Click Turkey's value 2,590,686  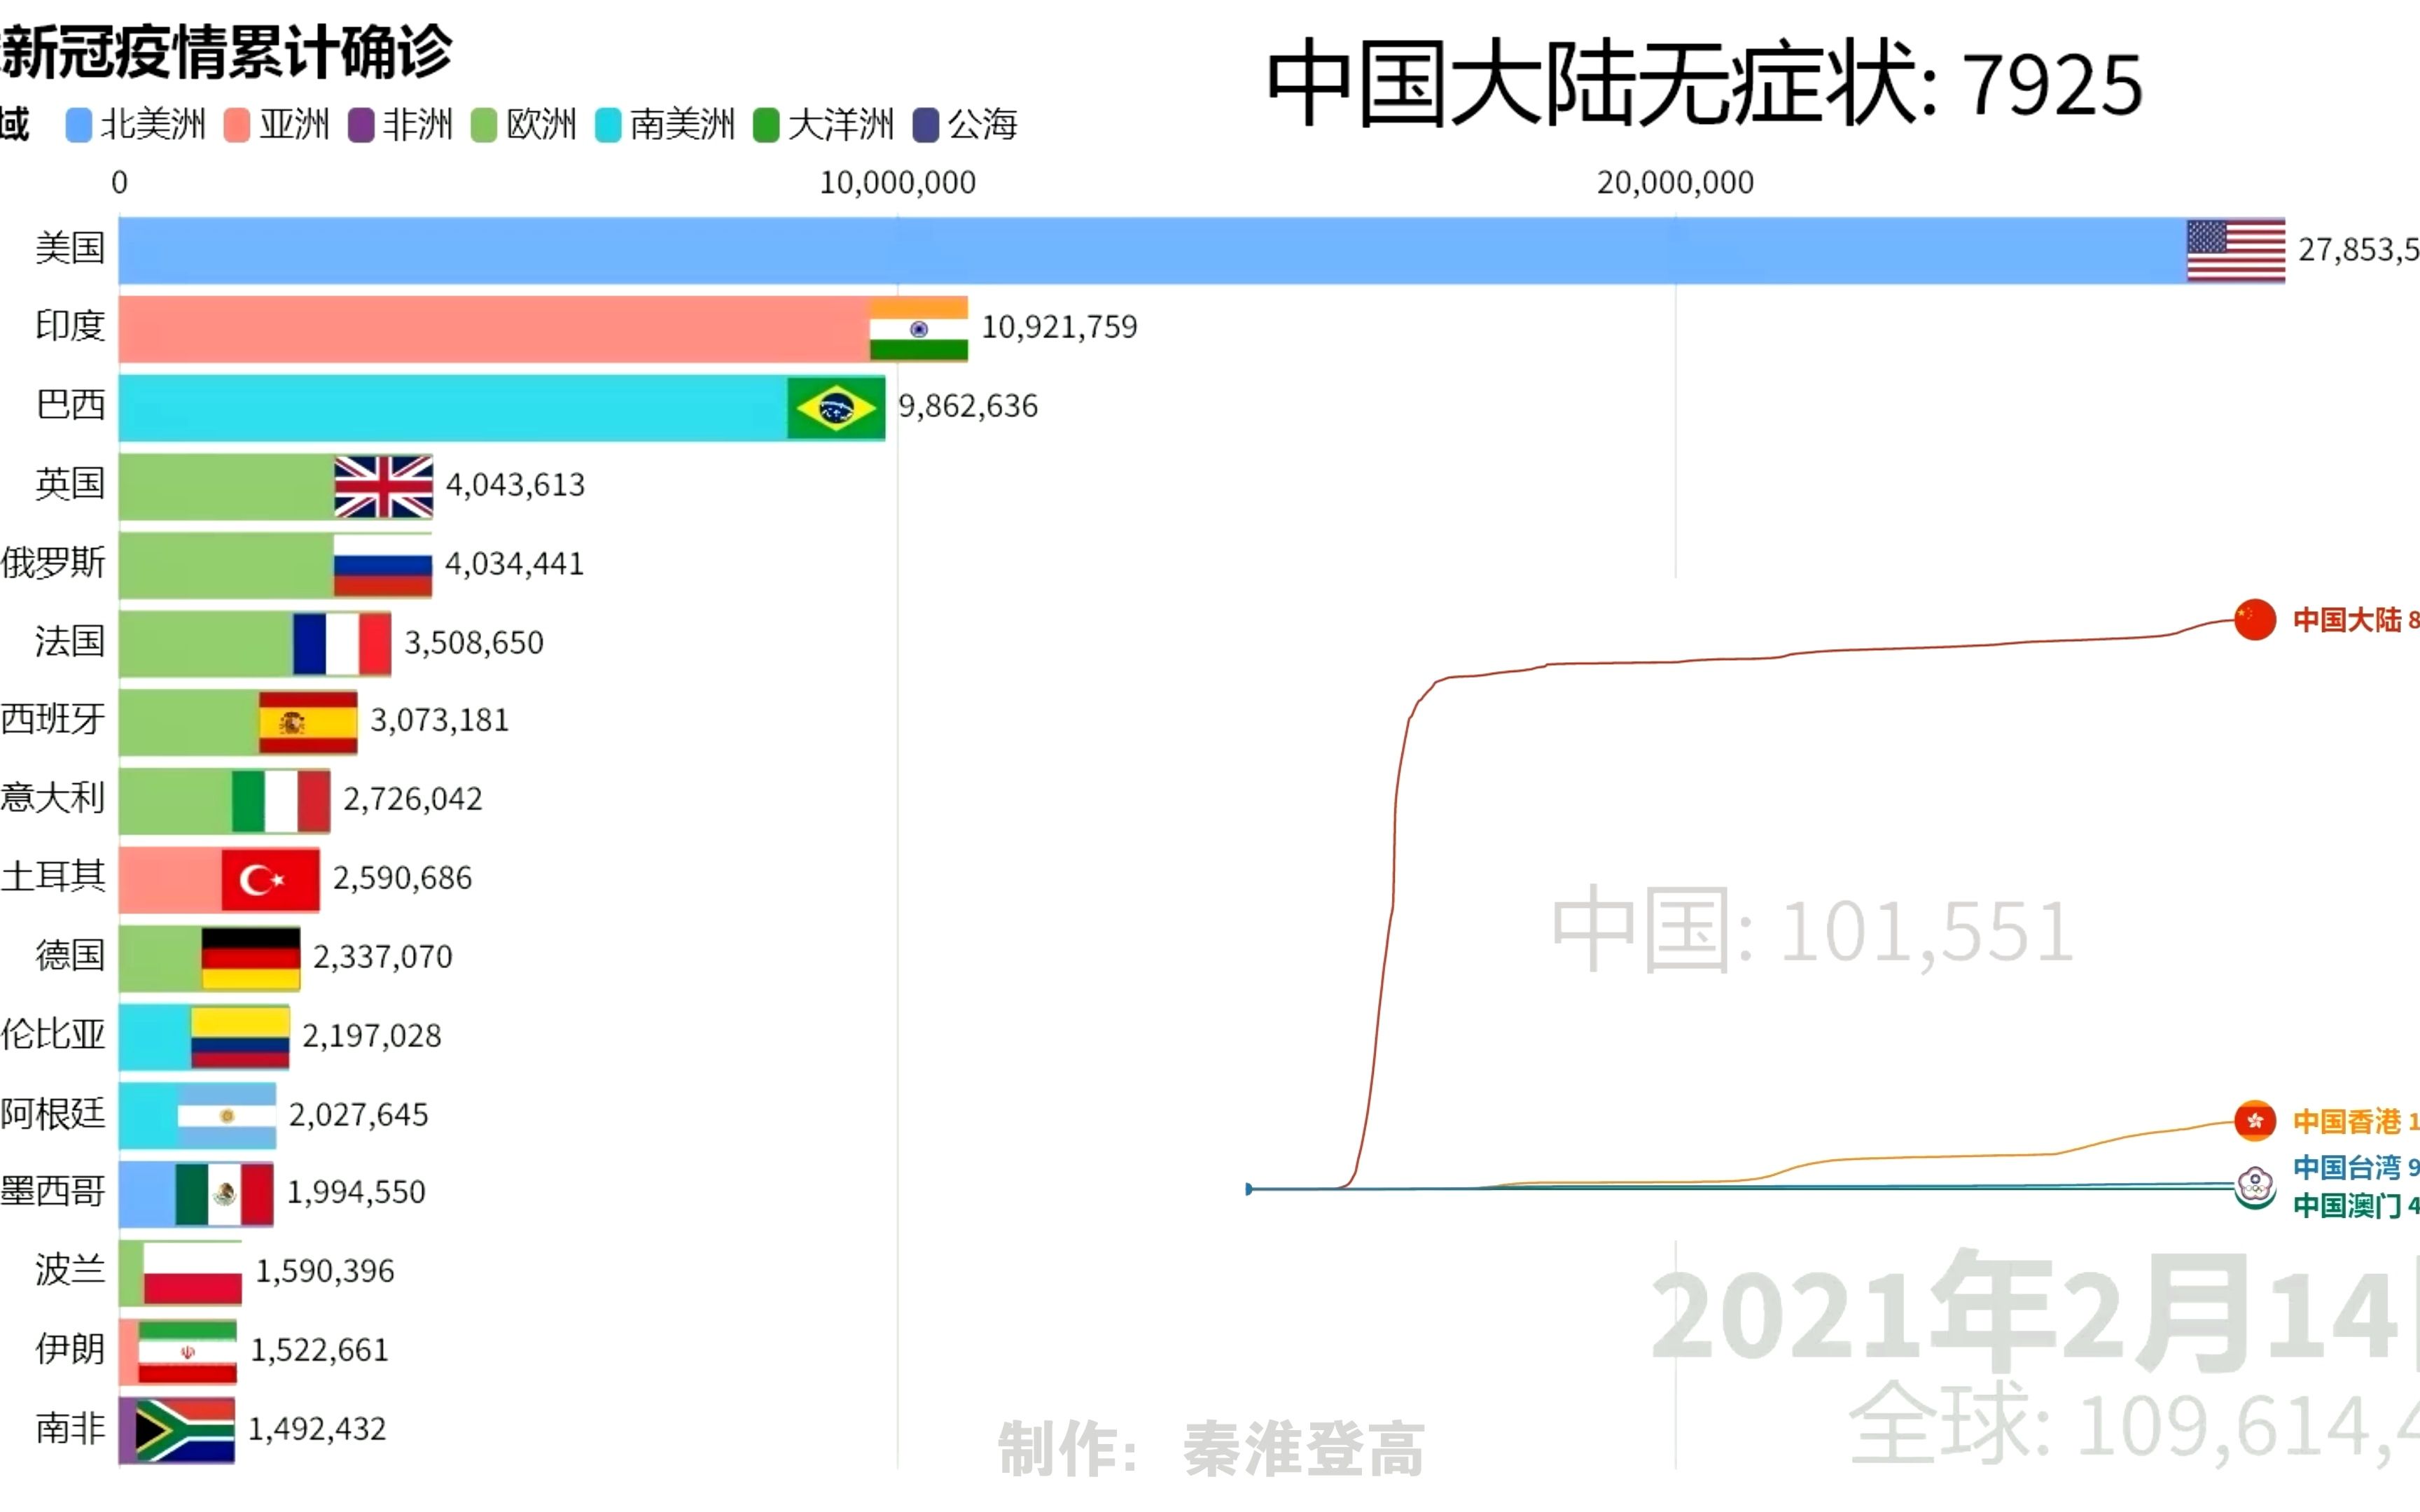pyautogui.click(x=403, y=879)
